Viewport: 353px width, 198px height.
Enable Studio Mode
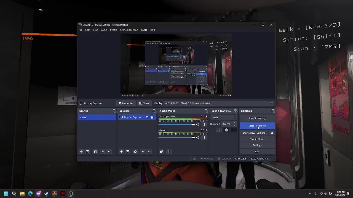(x=257, y=139)
